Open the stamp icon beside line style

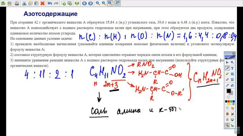[232, 108]
